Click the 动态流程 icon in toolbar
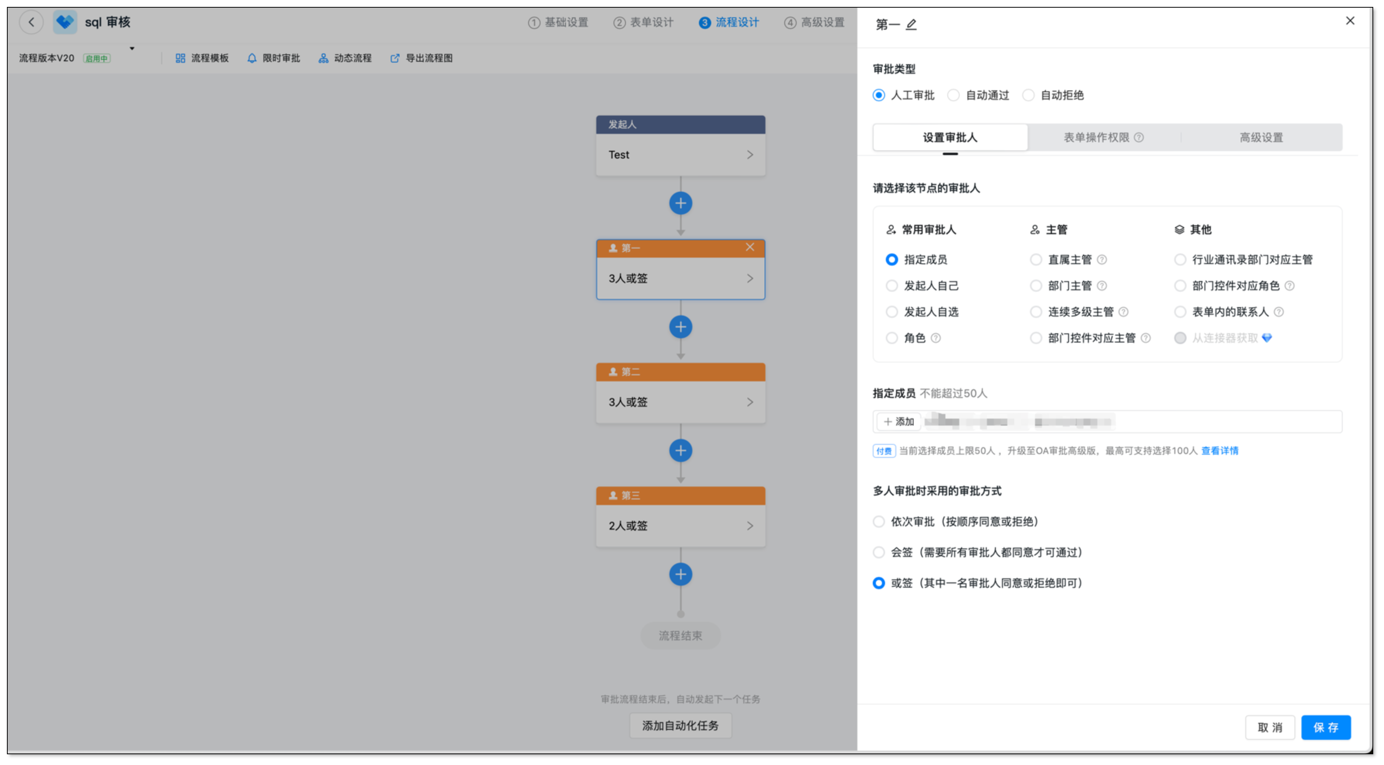Image resolution: width=1384 pixels, height=765 pixels. pos(323,58)
